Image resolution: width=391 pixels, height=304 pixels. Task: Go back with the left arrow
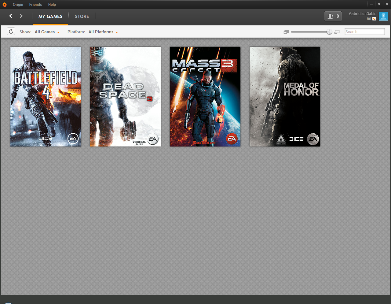(x=11, y=16)
